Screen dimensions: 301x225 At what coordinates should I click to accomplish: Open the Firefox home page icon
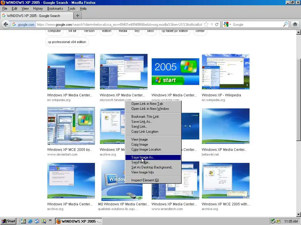pyautogui.click(x=295, y=25)
